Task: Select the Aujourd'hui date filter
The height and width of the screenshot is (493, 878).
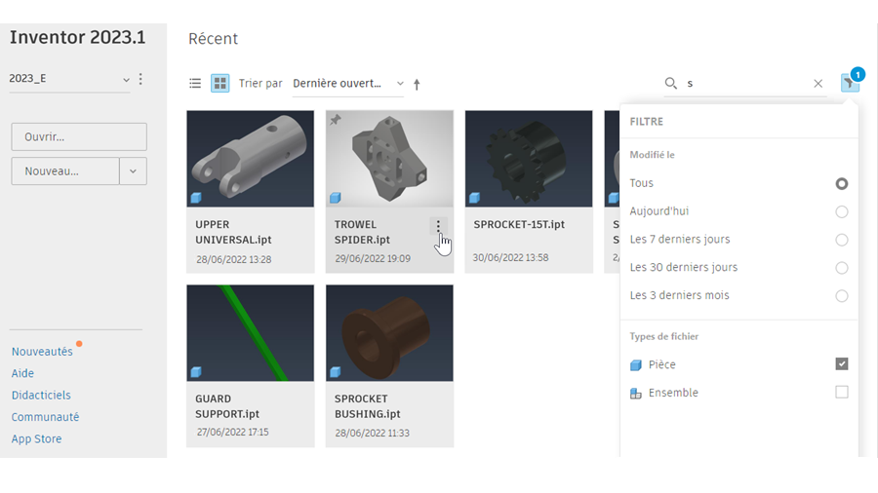Action: tap(842, 211)
